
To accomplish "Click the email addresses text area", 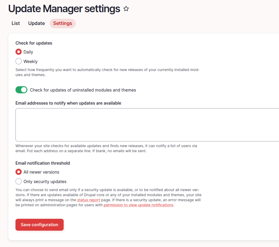I will tap(147, 125).
